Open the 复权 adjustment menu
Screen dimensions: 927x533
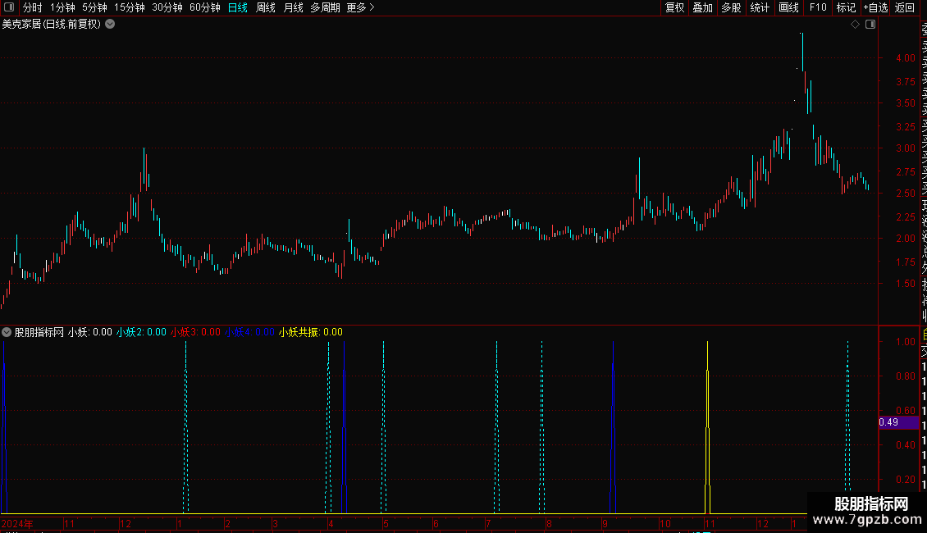[x=674, y=7]
